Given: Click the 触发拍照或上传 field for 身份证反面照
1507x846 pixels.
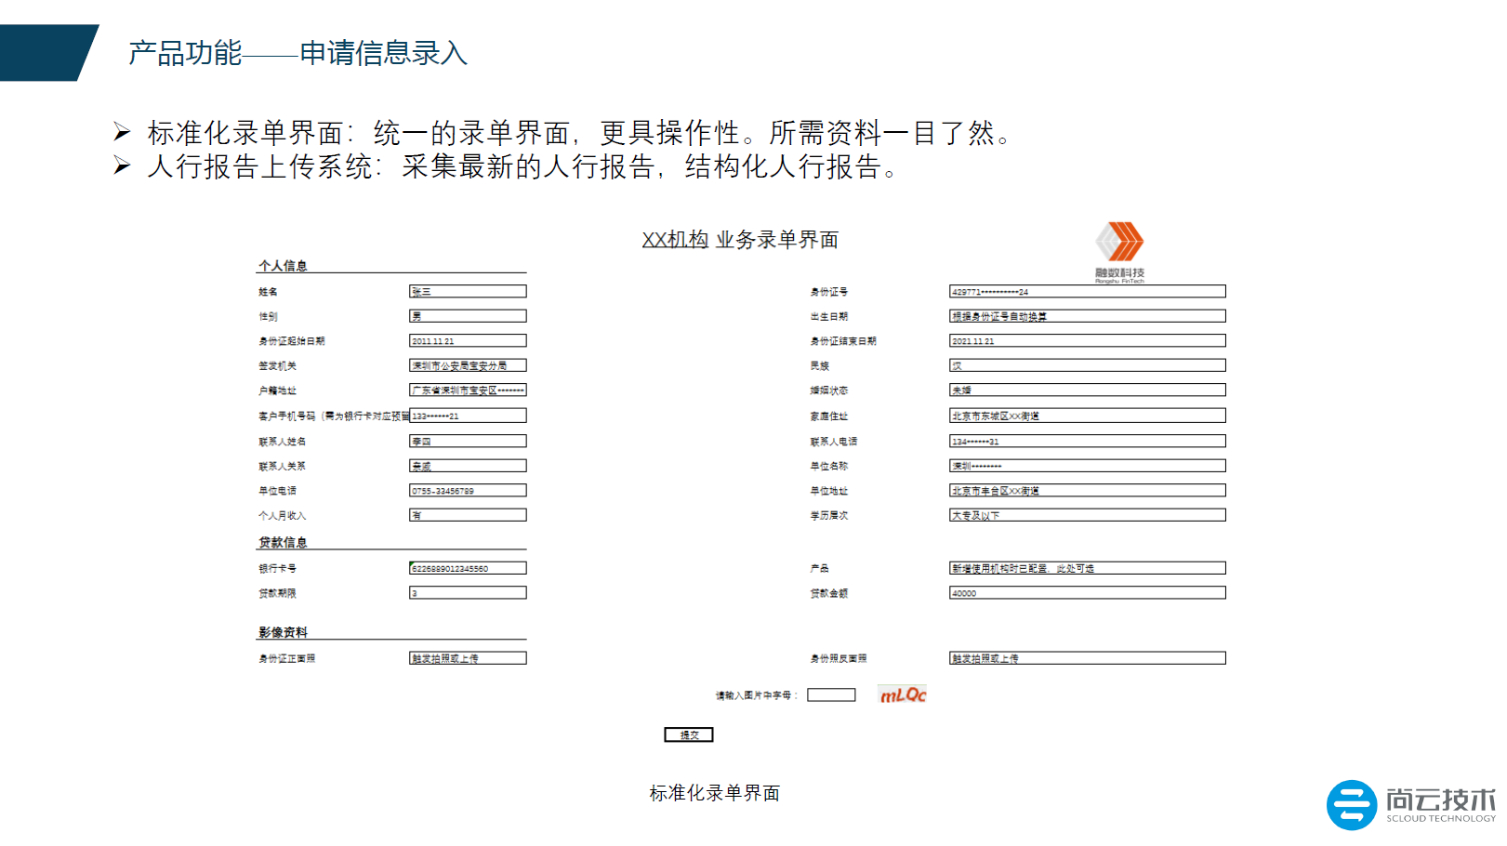Looking at the screenshot, I should [x=1087, y=658].
